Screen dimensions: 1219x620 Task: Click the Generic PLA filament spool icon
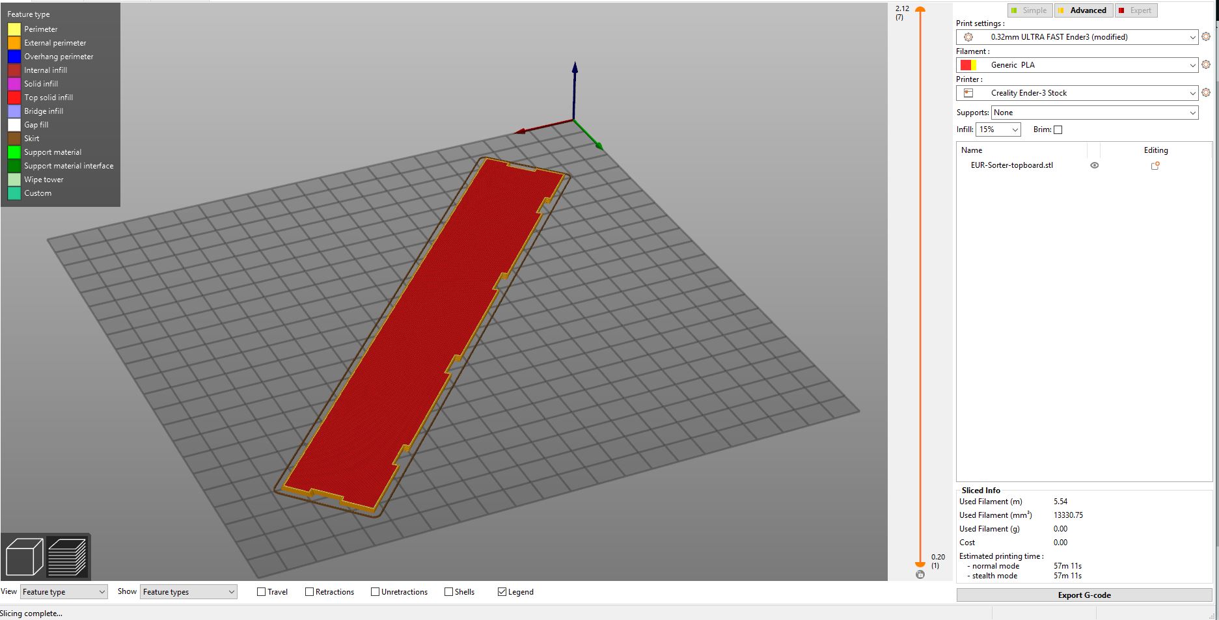click(968, 65)
